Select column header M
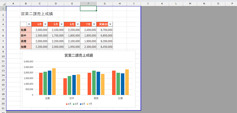This screenshot has width=237, height=113. [190, 4]
